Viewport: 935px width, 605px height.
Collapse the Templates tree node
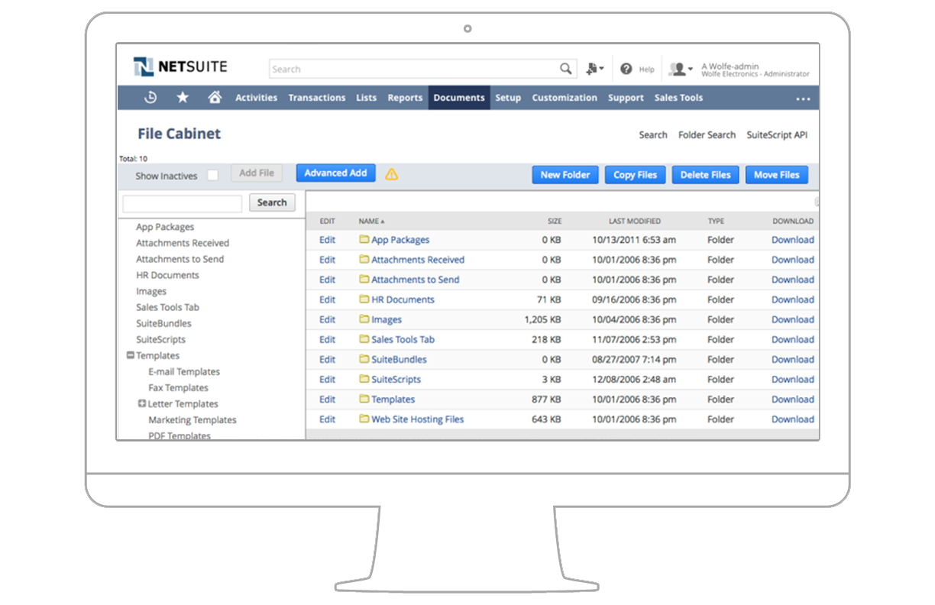(x=130, y=355)
